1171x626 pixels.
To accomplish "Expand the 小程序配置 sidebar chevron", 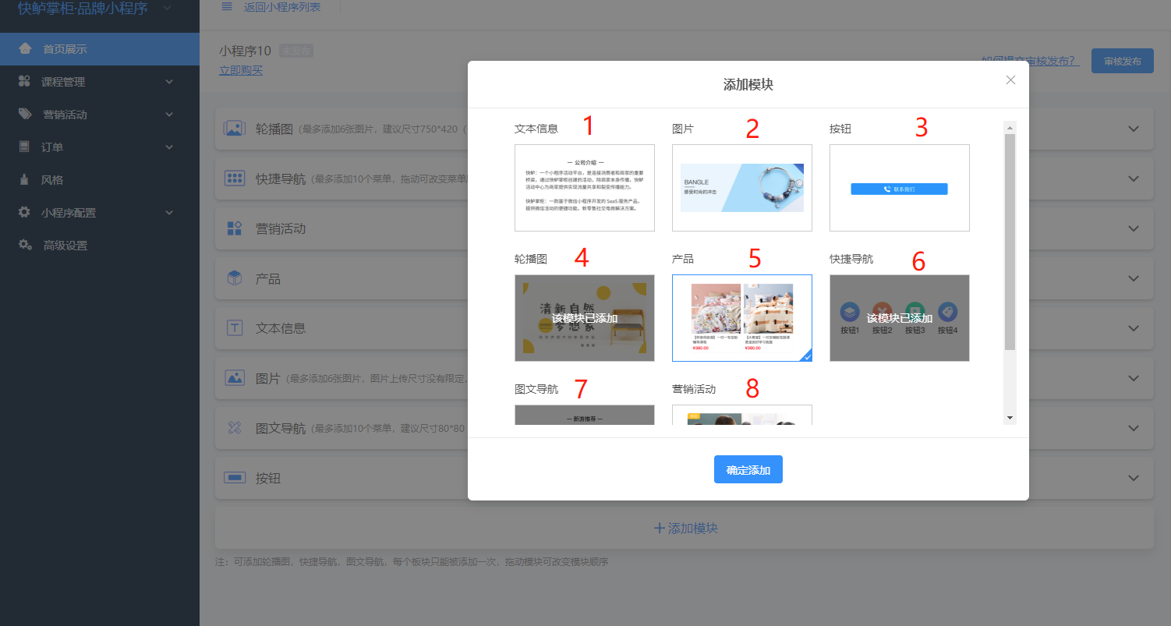I will point(169,213).
